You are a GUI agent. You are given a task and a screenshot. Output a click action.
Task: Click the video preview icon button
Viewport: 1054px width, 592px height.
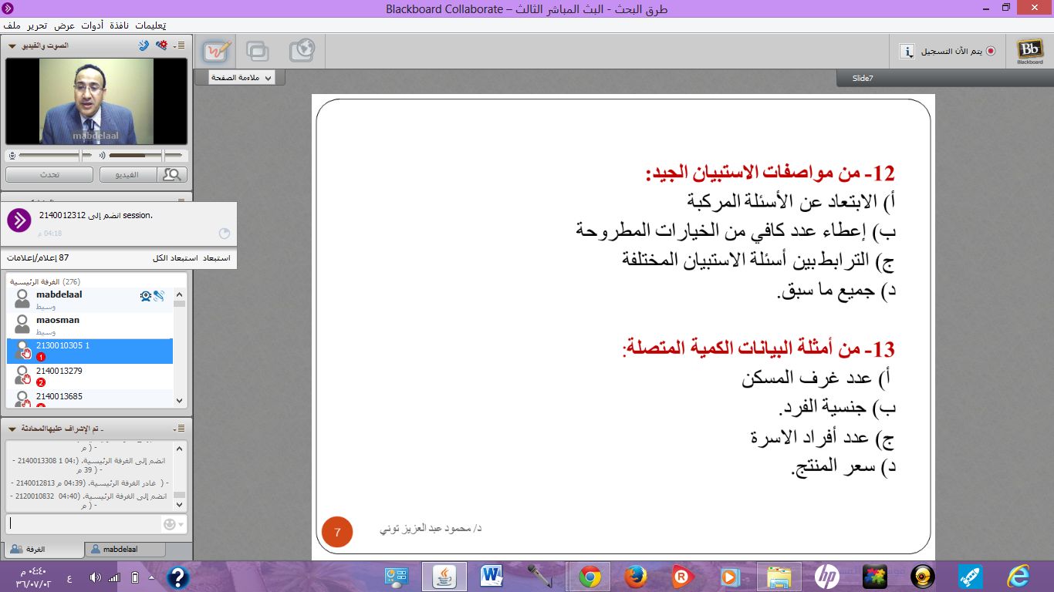pos(172,175)
